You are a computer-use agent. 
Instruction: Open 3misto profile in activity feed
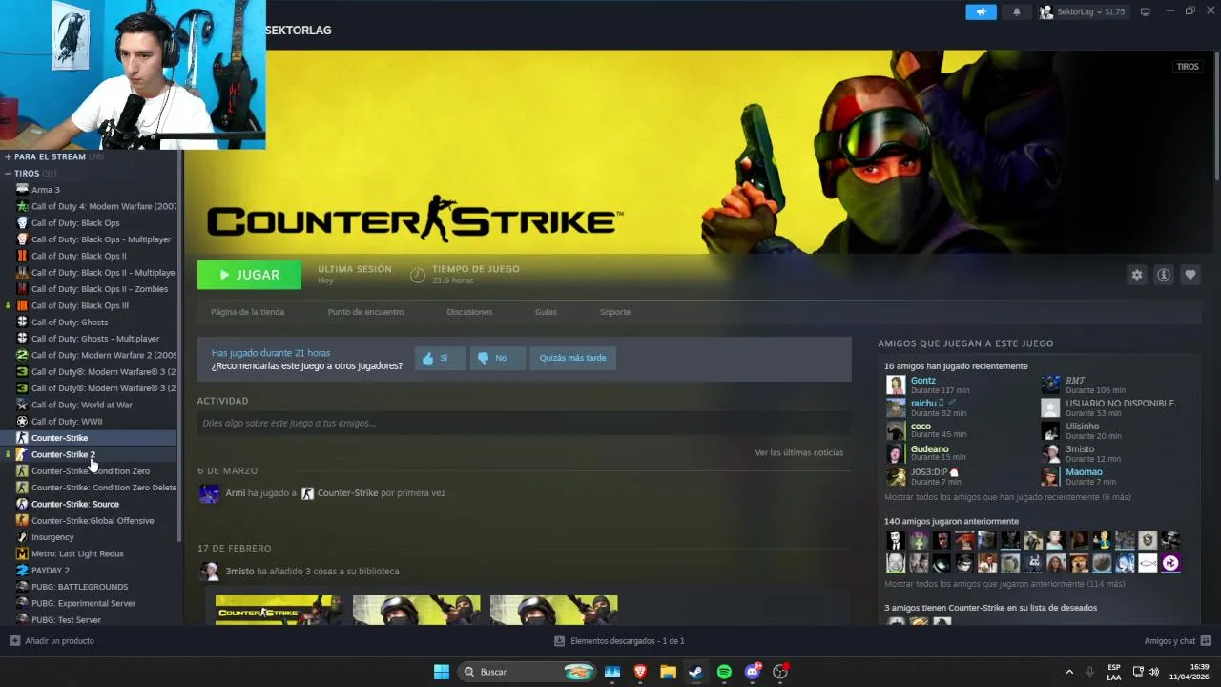tap(239, 571)
